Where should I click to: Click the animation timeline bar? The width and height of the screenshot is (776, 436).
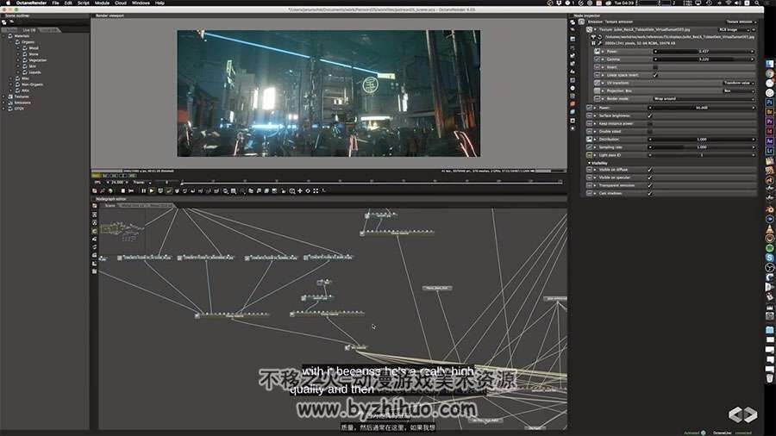pos(372,183)
